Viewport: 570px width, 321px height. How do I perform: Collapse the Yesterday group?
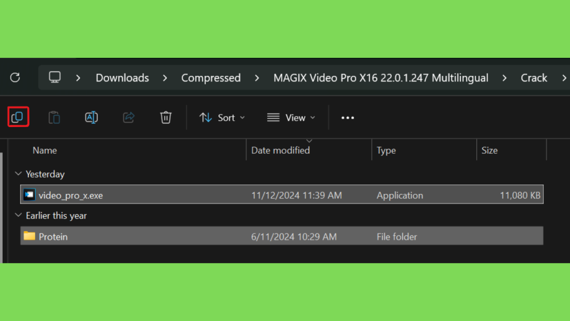point(18,174)
